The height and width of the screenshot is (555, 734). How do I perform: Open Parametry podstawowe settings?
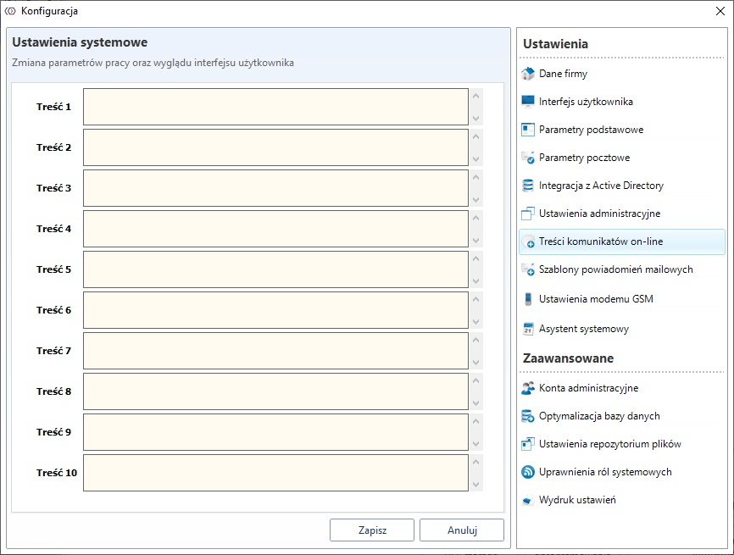pyautogui.click(x=591, y=130)
